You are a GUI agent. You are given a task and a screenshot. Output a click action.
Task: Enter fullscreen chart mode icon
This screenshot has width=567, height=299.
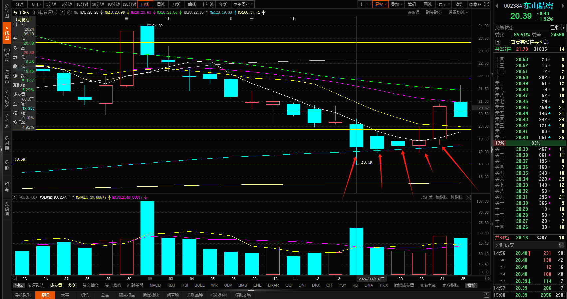(486, 4)
